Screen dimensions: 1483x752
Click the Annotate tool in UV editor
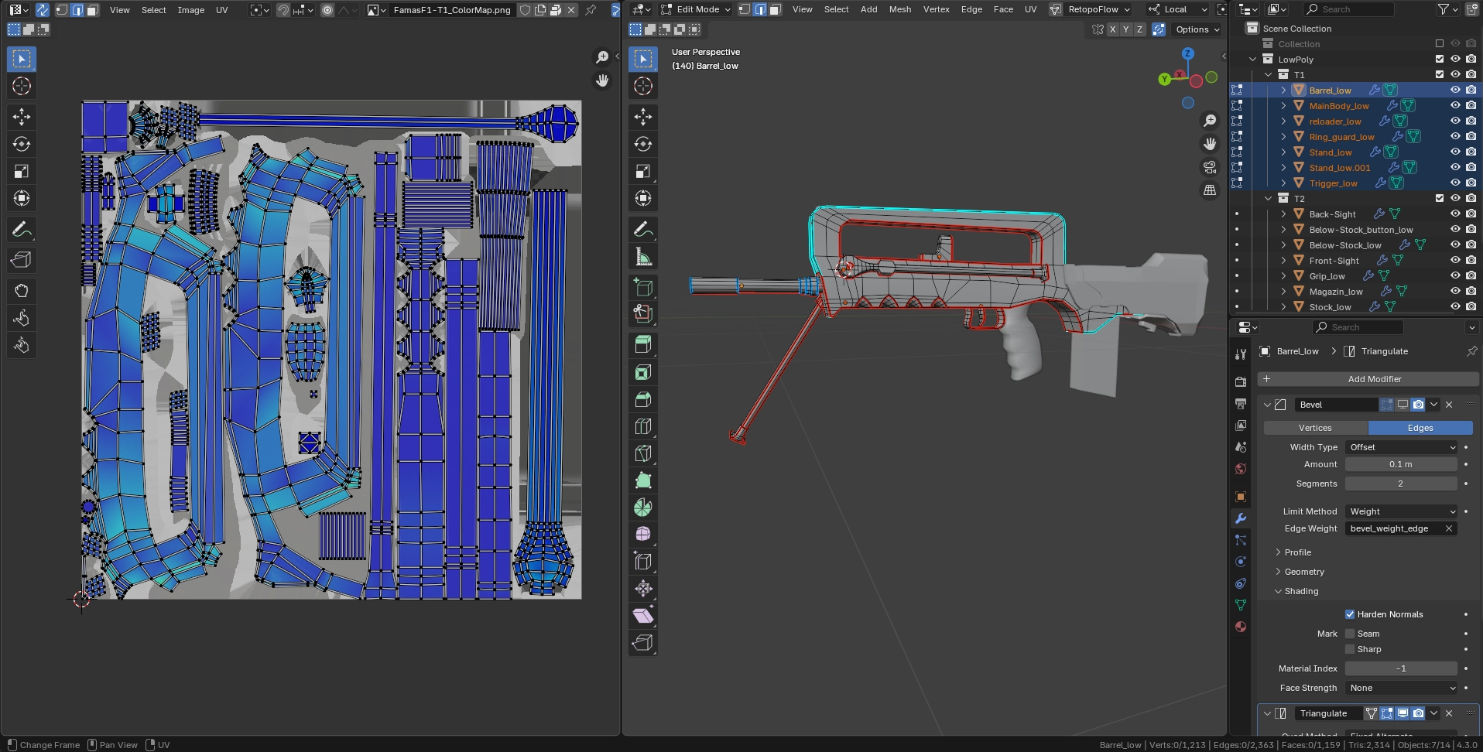[x=22, y=230]
